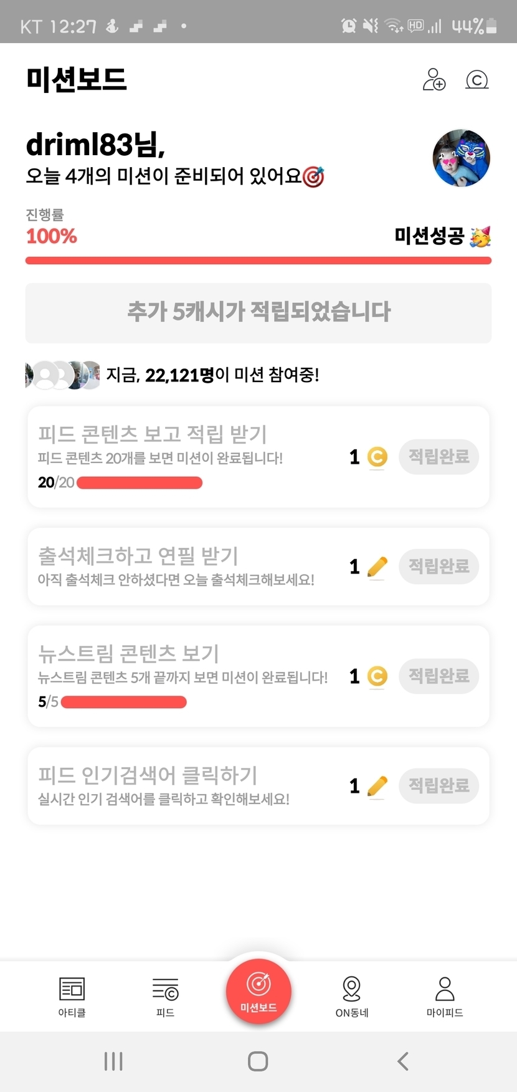Switch to the 피드 tab

[x=165, y=996]
